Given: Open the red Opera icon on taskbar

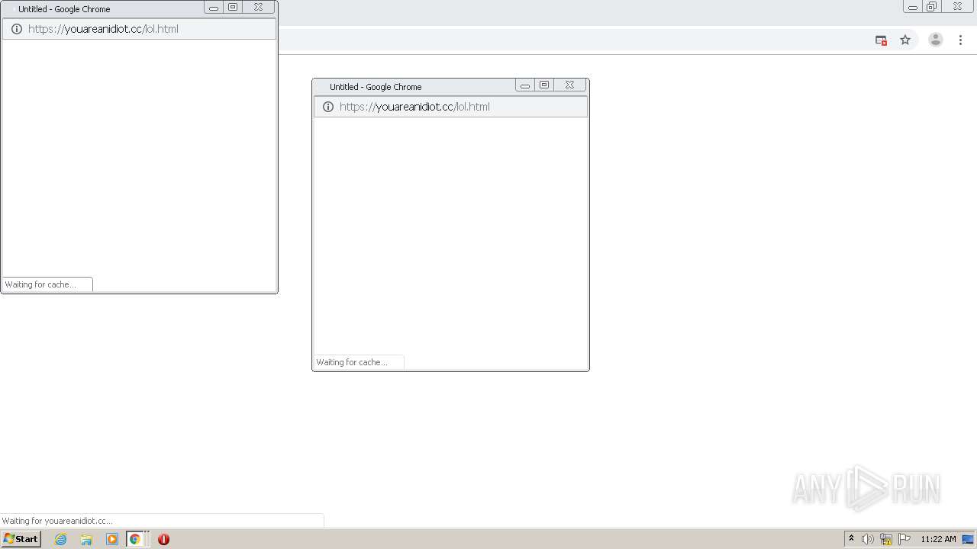Looking at the screenshot, I should [x=163, y=539].
